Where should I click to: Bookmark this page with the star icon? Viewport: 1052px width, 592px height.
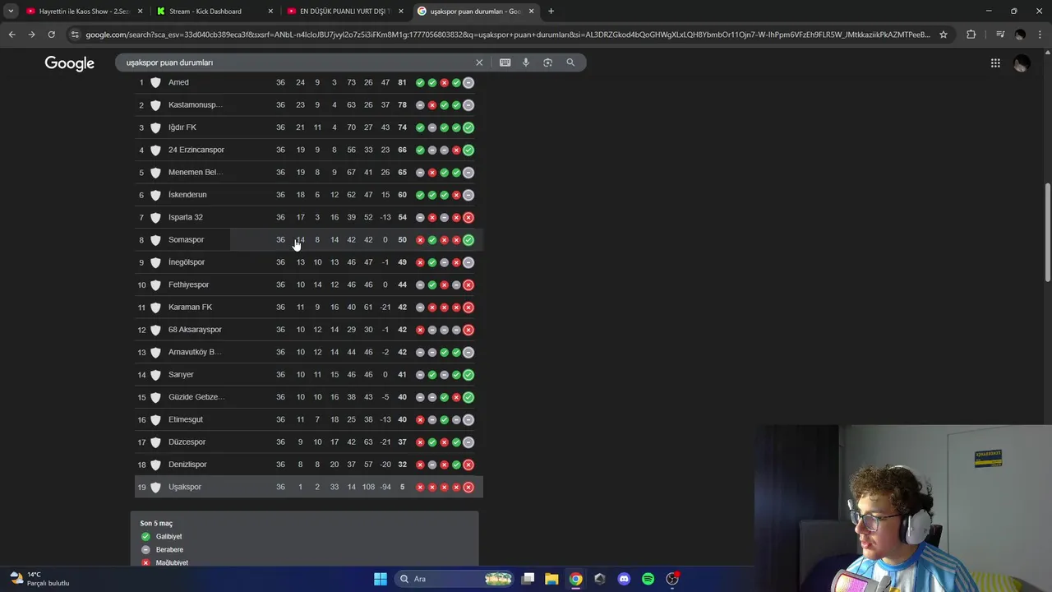(944, 35)
